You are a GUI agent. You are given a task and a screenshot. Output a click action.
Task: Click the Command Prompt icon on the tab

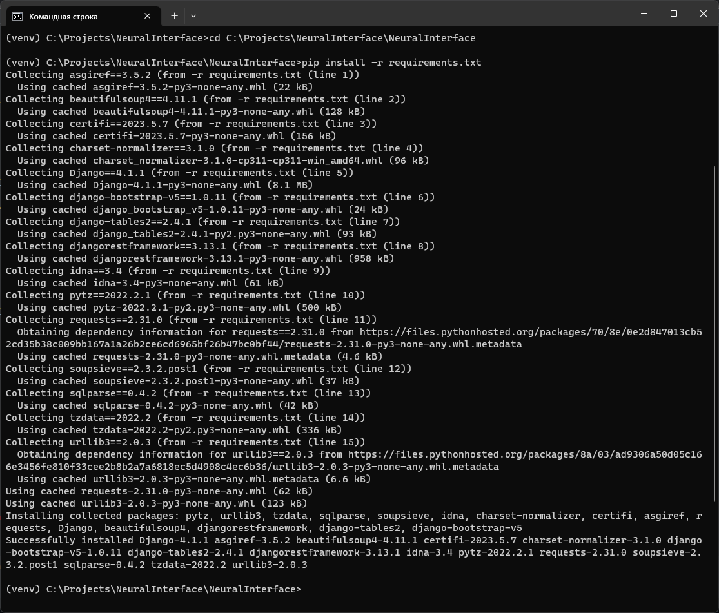[16, 15]
